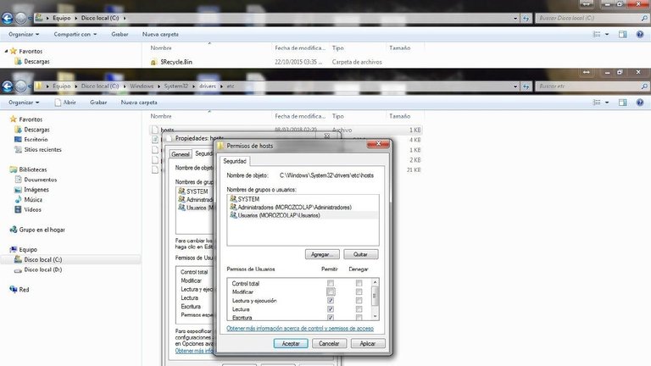Click Nueva carpeta in etc window
The width and height of the screenshot is (651, 366).
click(x=139, y=102)
